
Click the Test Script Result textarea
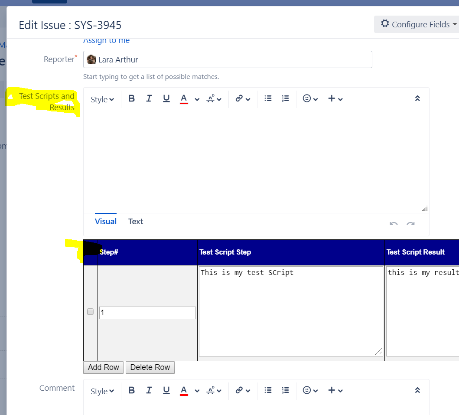pyautogui.click(x=423, y=311)
